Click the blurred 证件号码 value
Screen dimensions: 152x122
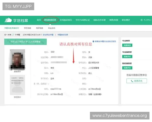coord(59,62)
